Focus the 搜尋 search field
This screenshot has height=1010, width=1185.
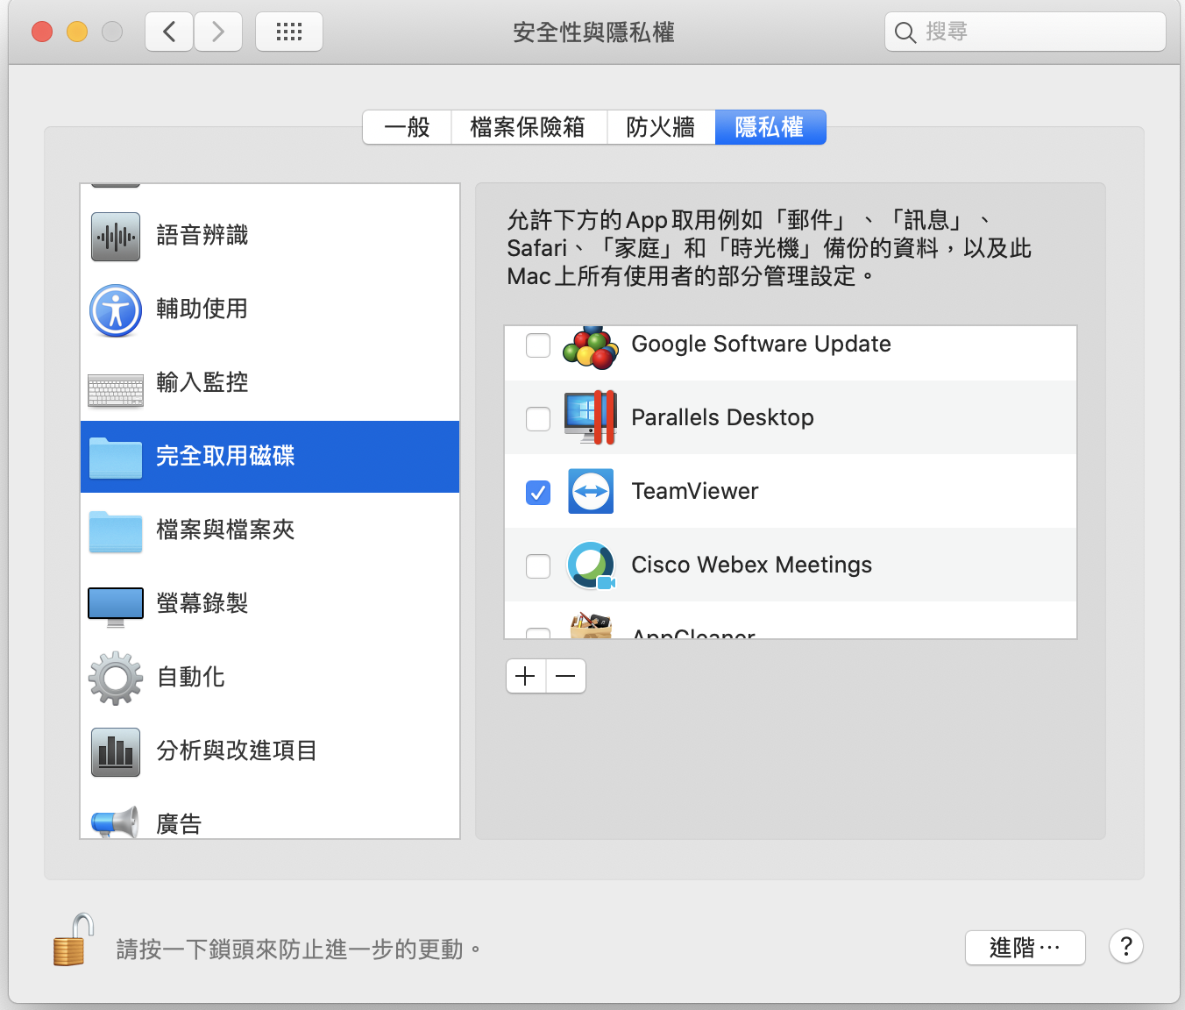(x=1025, y=32)
